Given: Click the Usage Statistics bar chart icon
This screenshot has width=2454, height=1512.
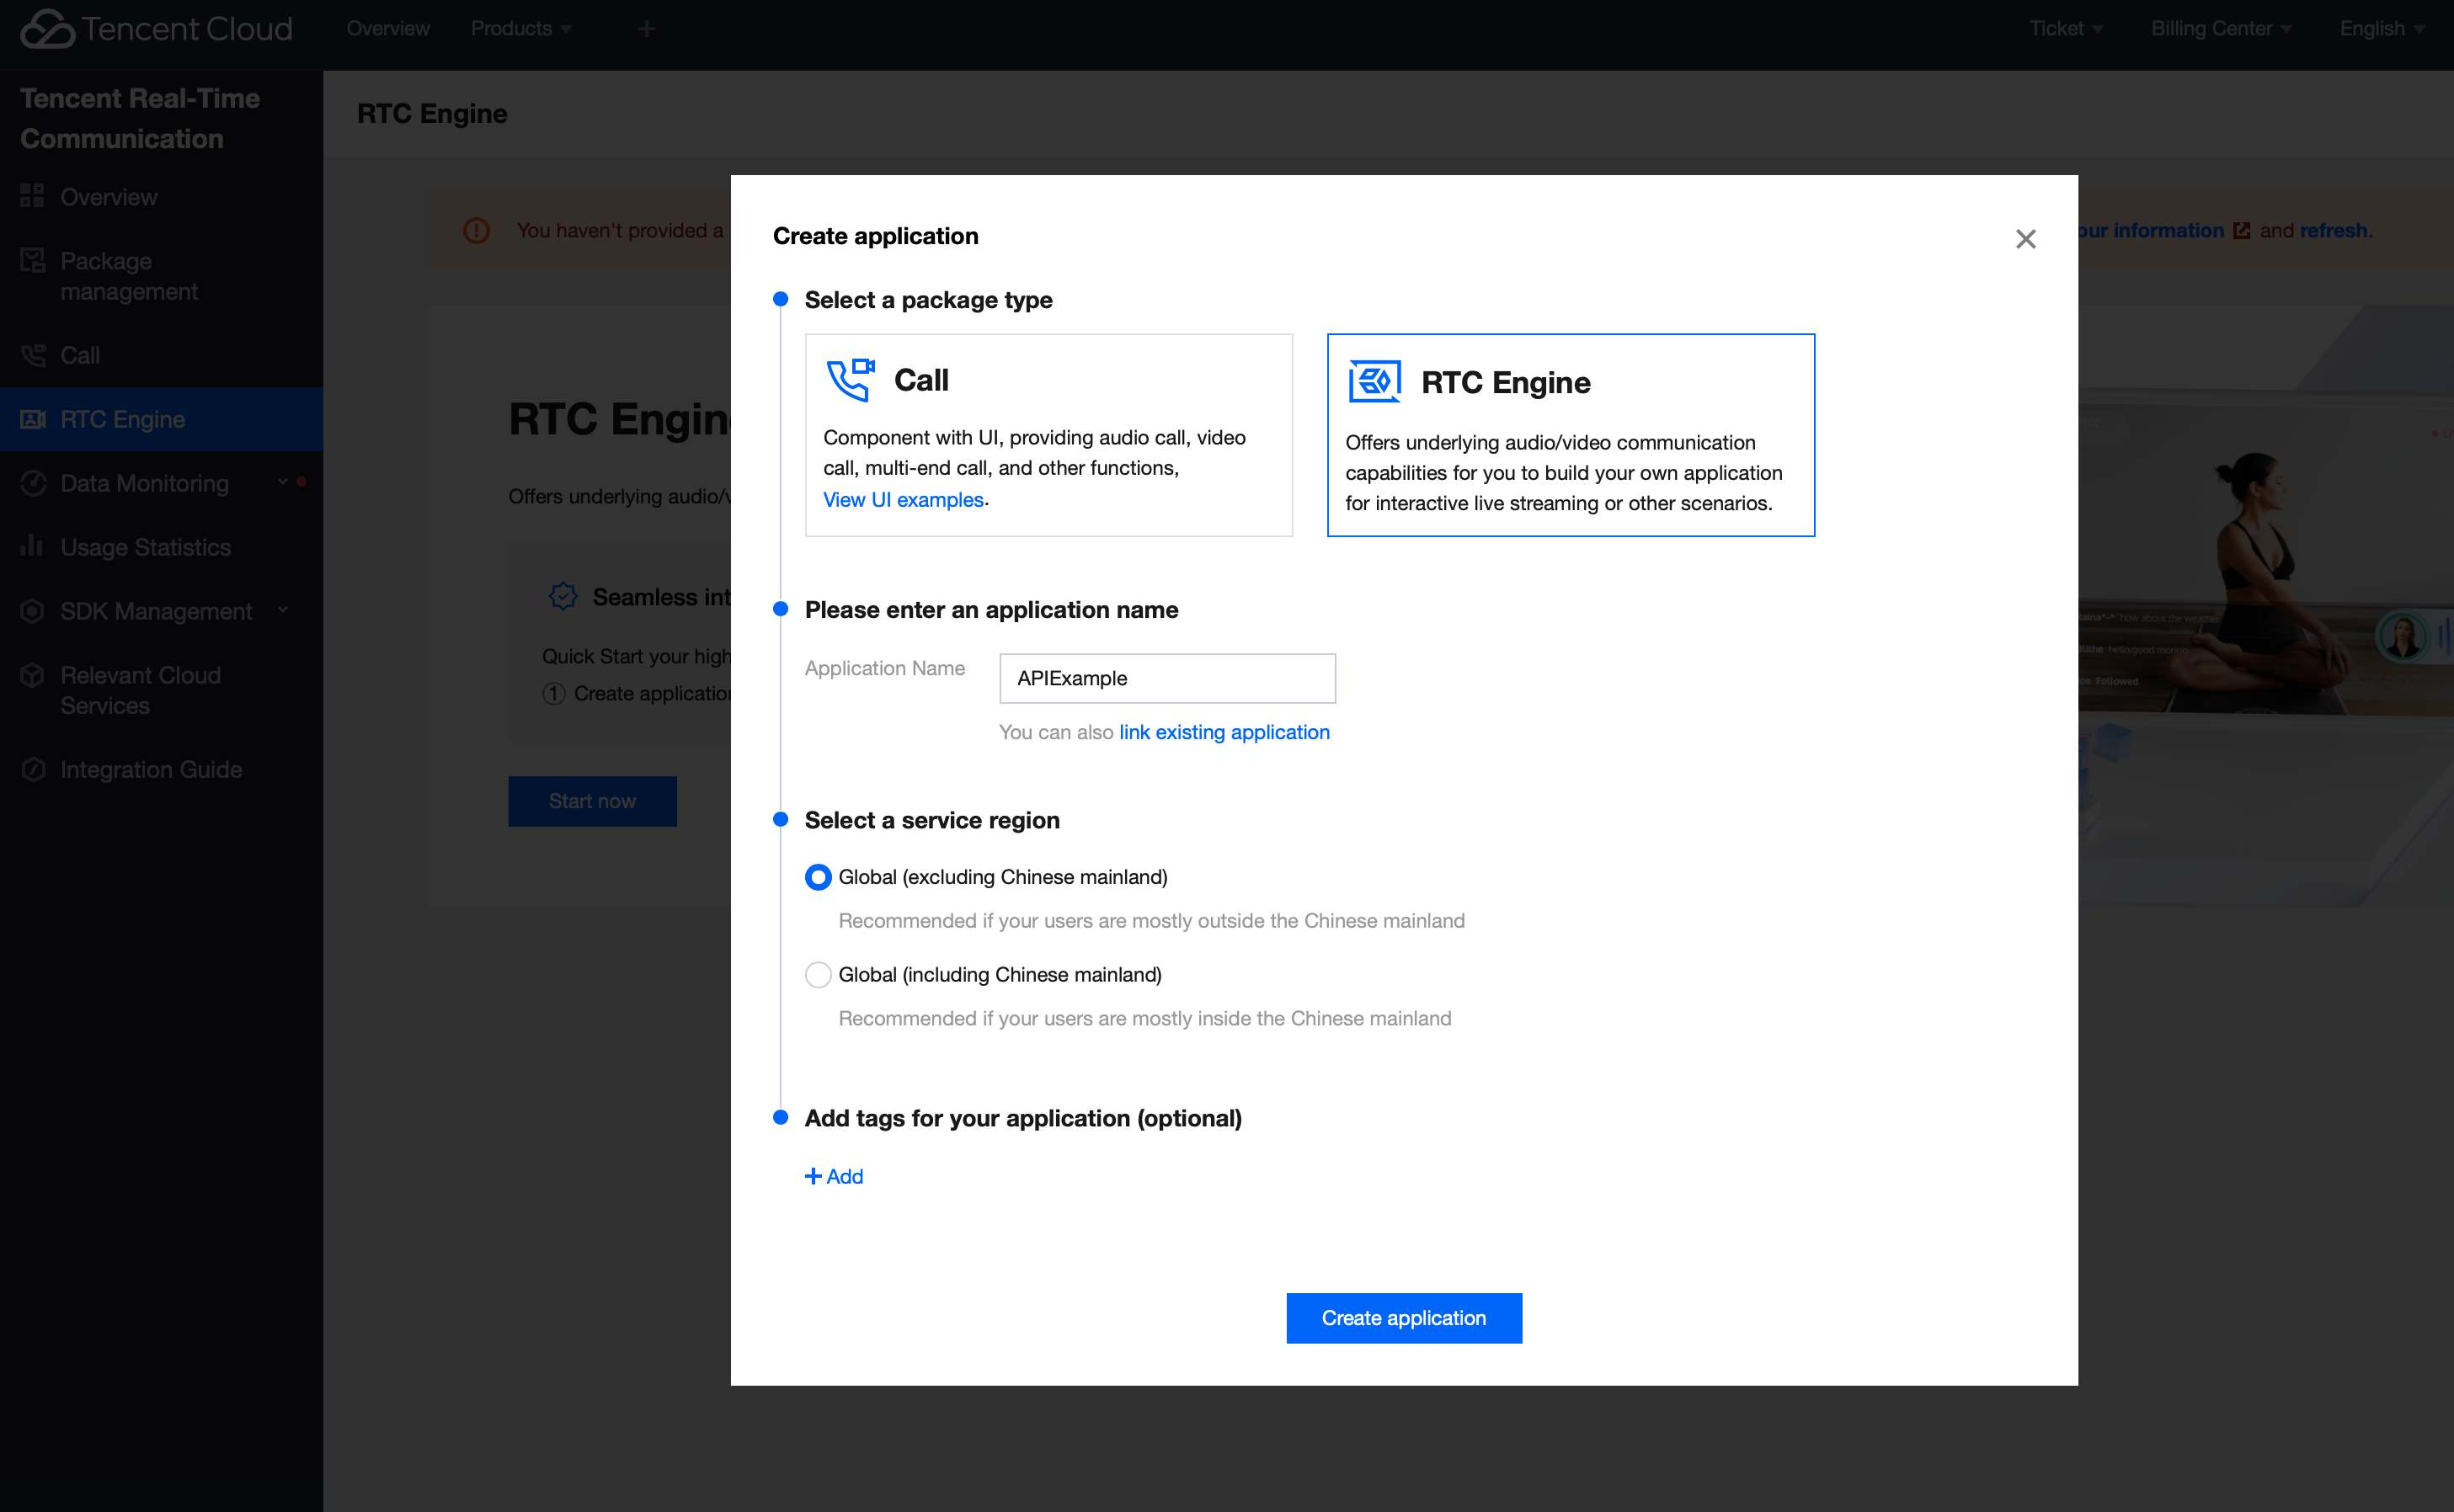Looking at the screenshot, I should [32, 545].
